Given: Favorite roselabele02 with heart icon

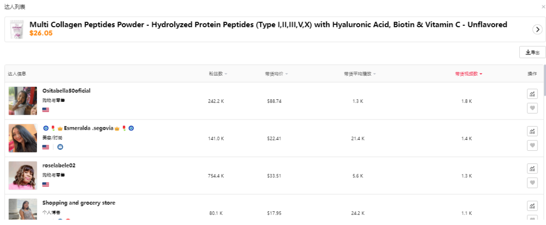Looking at the screenshot, I should point(532,183).
